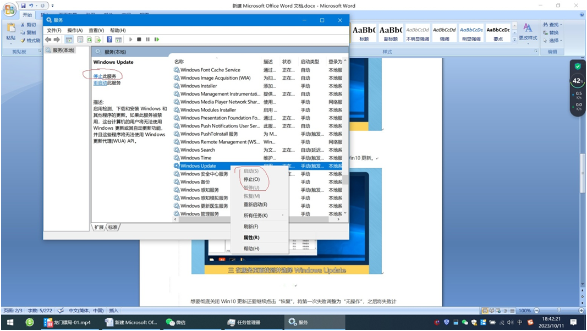This screenshot has width=587, height=331.
Task: Click the Restart Service icon in toolbar
Action: pyautogui.click(x=157, y=40)
